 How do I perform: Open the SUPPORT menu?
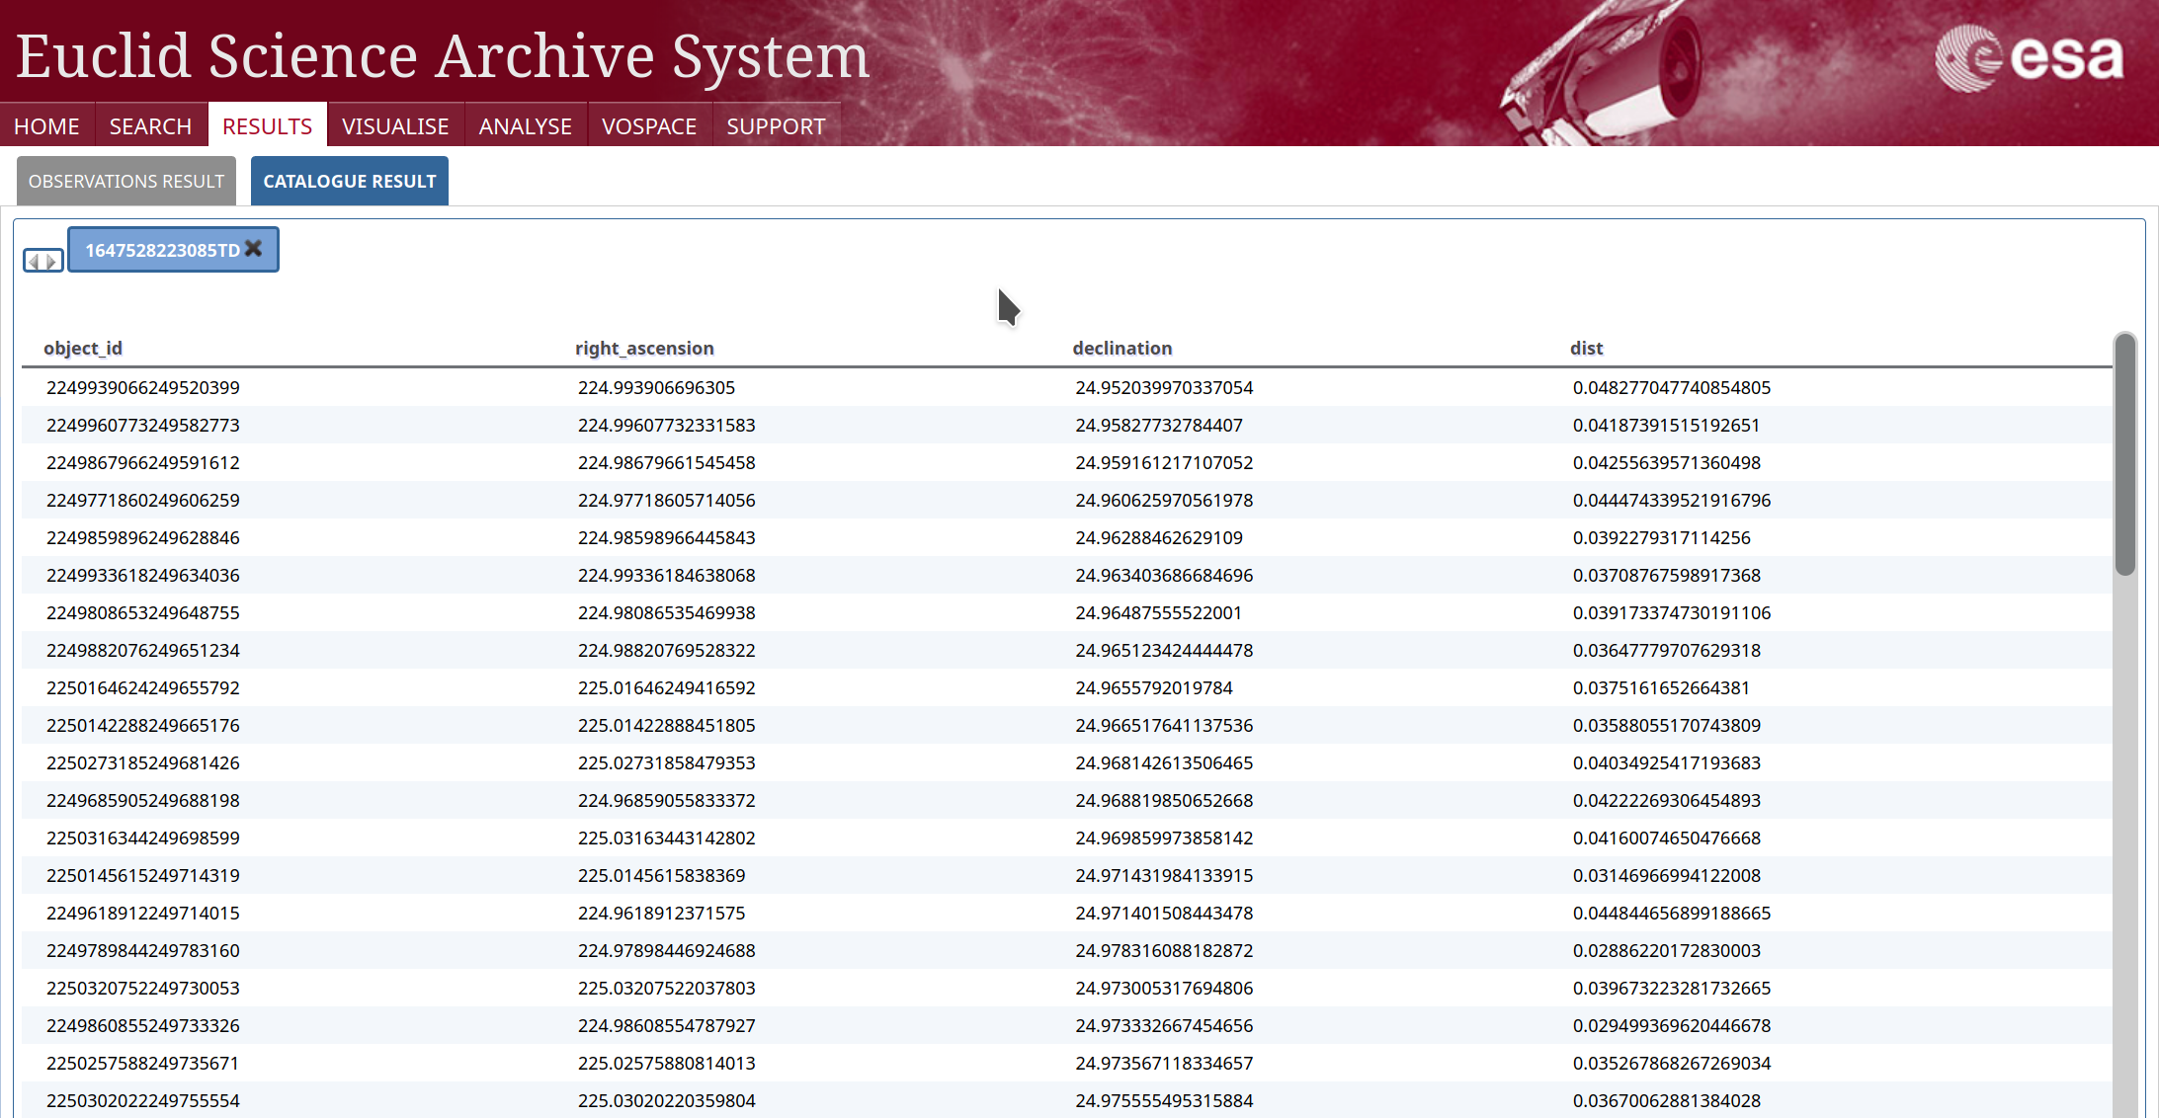[776, 126]
